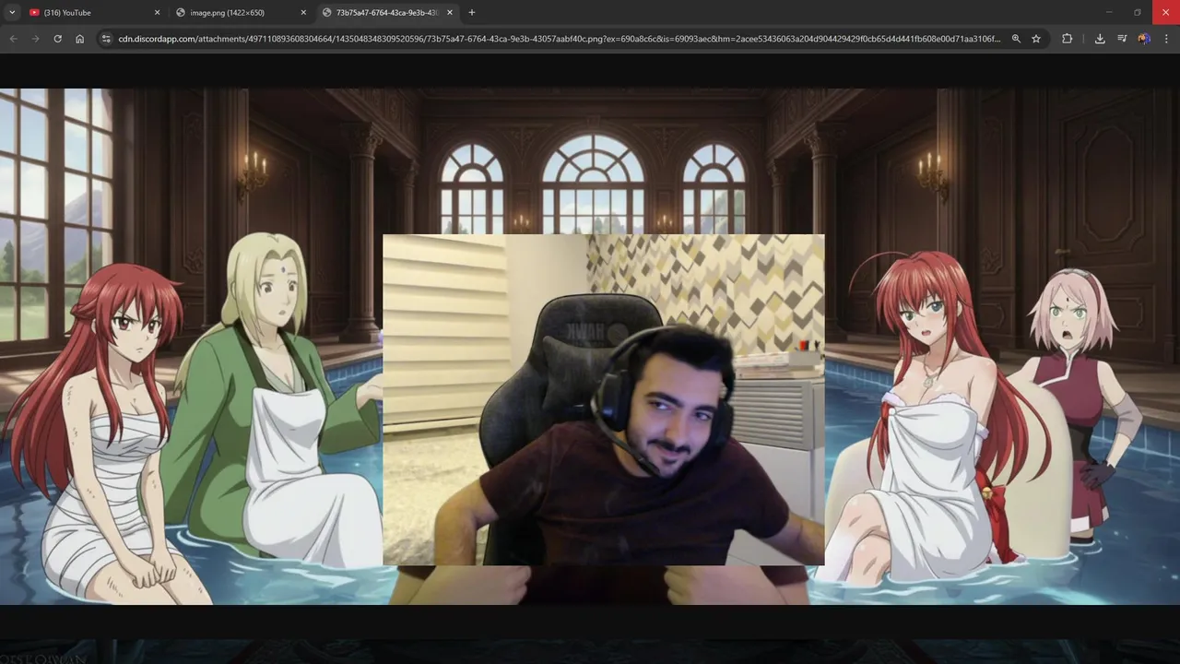Close the 73b75a47 image tab
The width and height of the screenshot is (1180, 664).
450,12
